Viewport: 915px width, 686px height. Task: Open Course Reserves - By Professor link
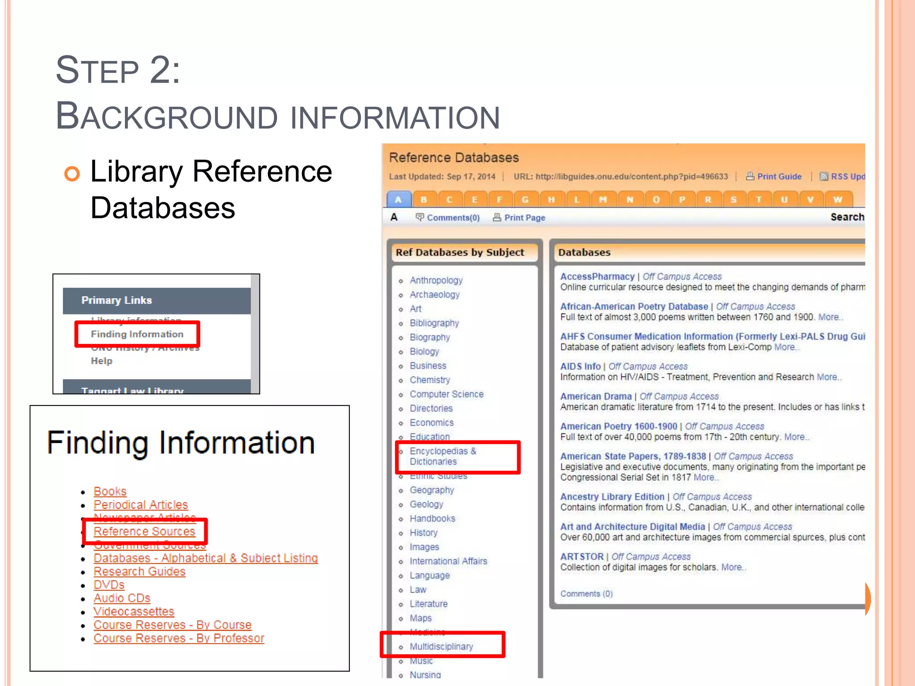coord(179,638)
